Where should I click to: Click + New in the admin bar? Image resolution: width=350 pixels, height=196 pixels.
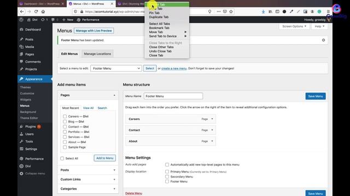[x=68, y=20]
